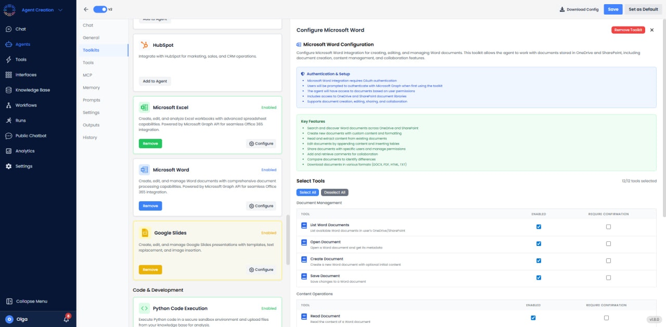
Task: Click the List Word Documents tool icon
Action: click(x=304, y=225)
